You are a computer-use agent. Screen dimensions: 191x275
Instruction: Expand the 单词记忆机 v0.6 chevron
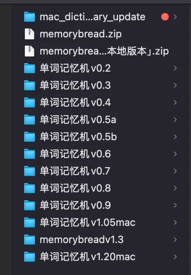[175, 154]
